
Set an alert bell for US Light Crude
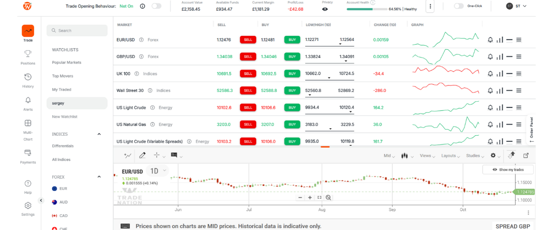[490, 108]
